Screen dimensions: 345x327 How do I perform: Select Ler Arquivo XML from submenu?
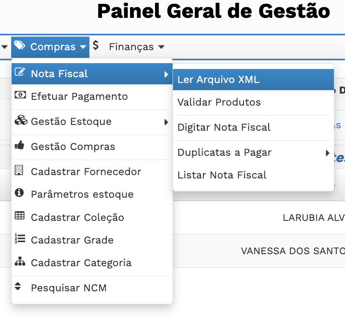[x=218, y=80]
